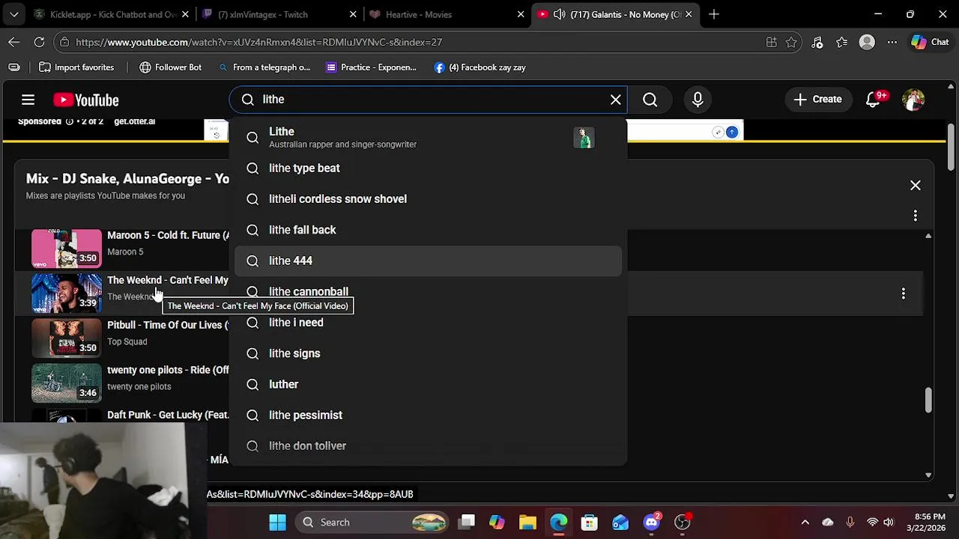959x539 pixels.
Task: Open the favorites list icon
Action: [x=842, y=43]
